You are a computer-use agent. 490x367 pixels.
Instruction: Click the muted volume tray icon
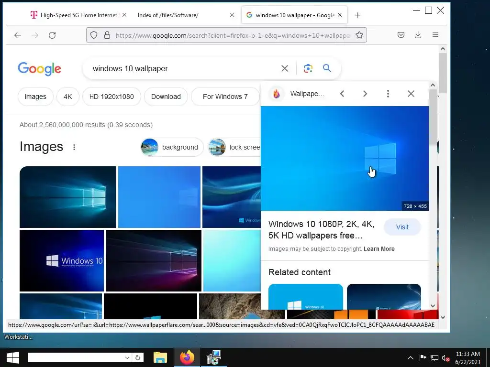click(x=445, y=358)
